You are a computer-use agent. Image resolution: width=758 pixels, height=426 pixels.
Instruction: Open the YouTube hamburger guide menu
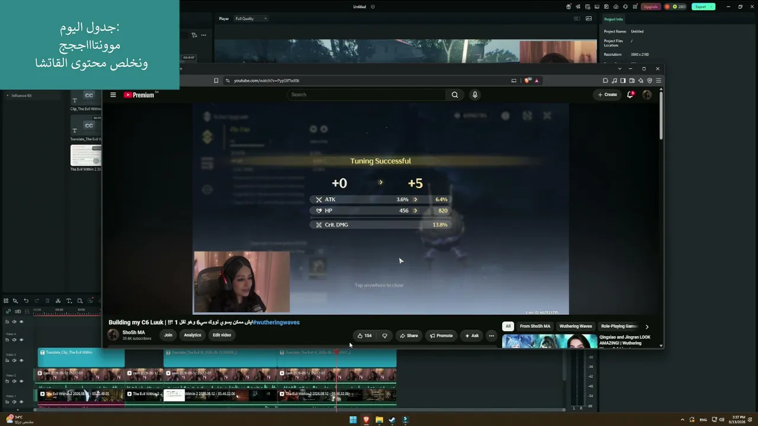pos(113,95)
